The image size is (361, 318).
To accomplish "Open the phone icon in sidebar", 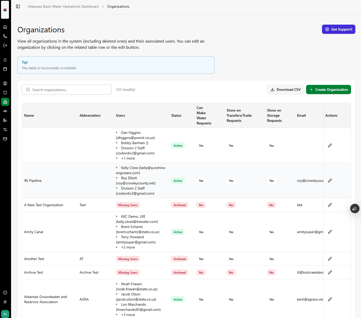I will click(x=5, y=36).
